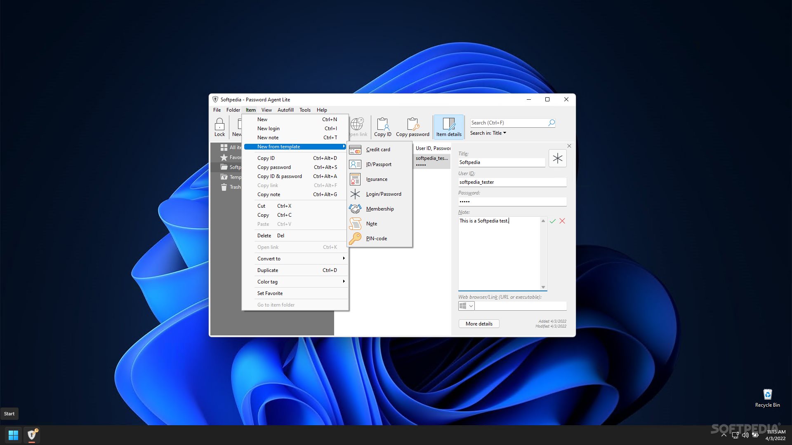Expand New from template submenu
The height and width of the screenshot is (445, 792).
tap(296, 147)
